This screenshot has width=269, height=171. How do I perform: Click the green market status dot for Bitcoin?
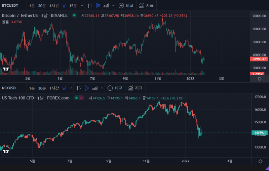click(x=74, y=15)
